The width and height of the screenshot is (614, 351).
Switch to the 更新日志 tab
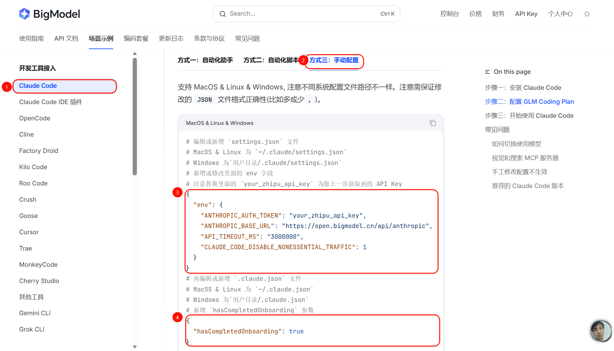click(171, 38)
